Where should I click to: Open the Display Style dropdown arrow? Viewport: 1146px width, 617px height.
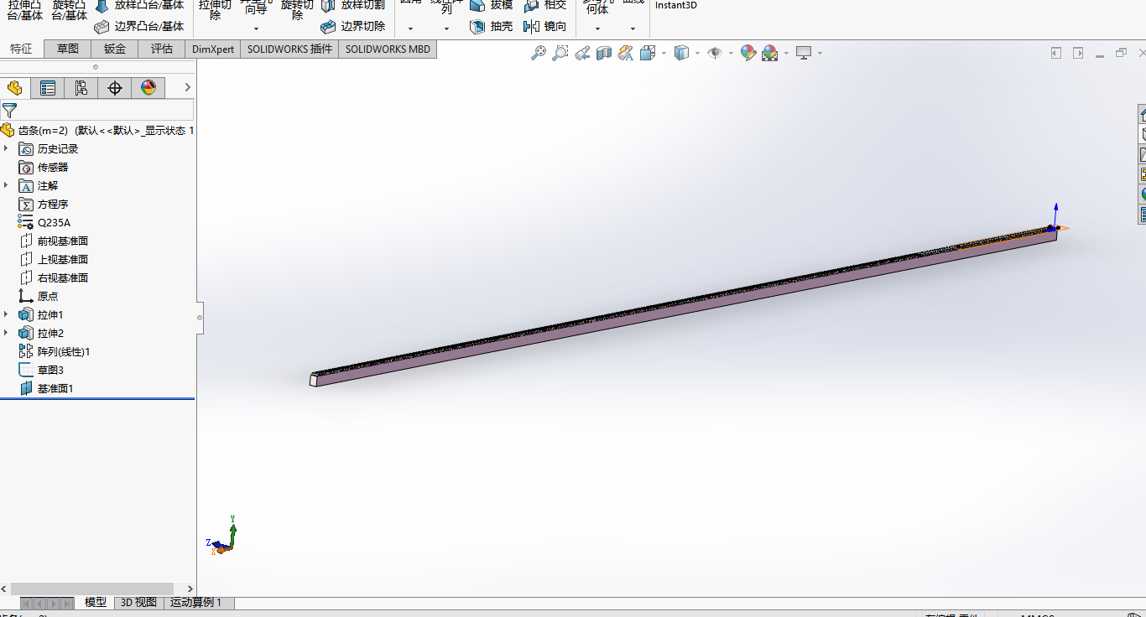coord(697,53)
